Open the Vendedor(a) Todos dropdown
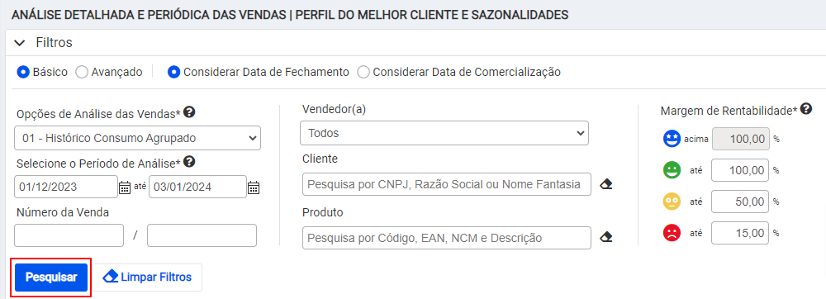 point(444,133)
